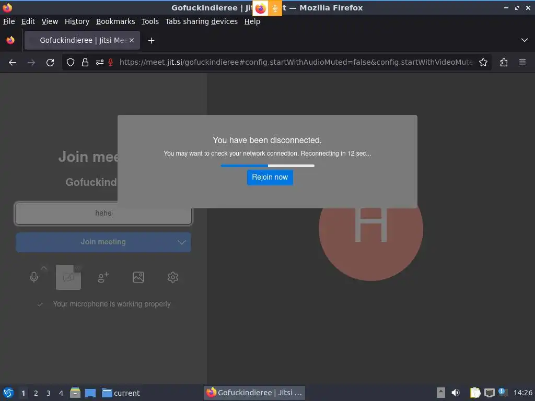Open the Edit menu
535x401 pixels.
[28, 21]
